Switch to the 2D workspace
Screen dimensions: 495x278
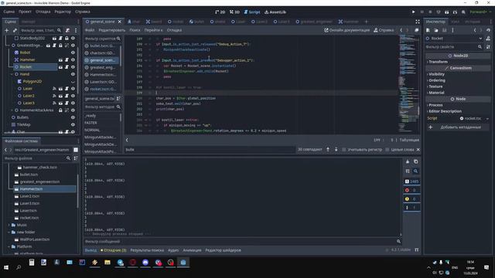tap(220, 12)
